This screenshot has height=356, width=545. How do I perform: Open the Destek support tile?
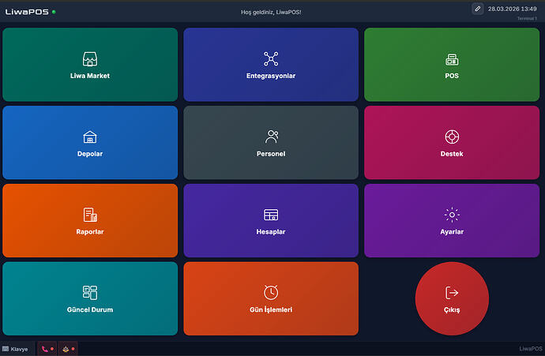[452, 143]
